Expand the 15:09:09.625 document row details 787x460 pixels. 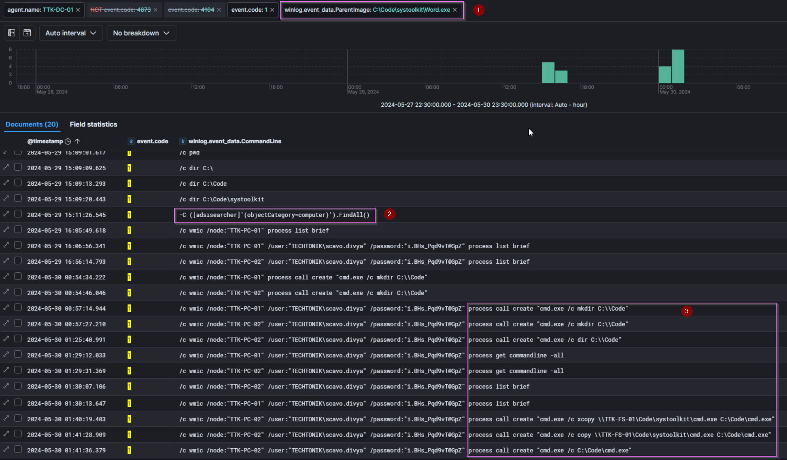(x=6, y=167)
